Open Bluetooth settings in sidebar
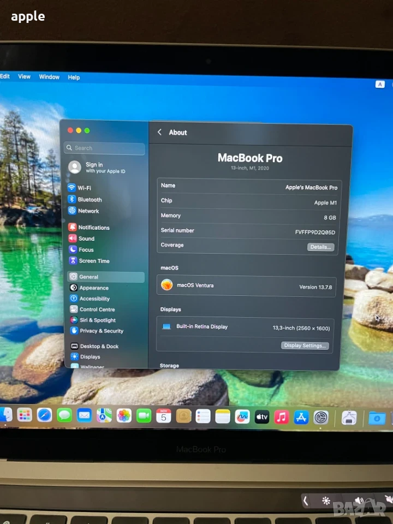Screen dimensions: 393x524 (x=85, y=200)
